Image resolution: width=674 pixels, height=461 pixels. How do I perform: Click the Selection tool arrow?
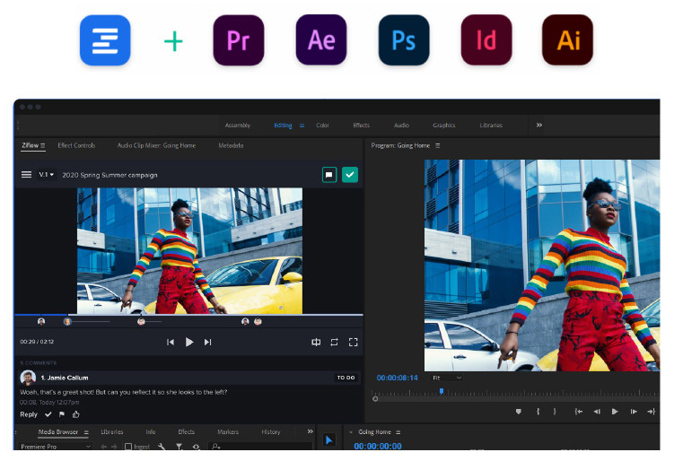coord(328,439)
